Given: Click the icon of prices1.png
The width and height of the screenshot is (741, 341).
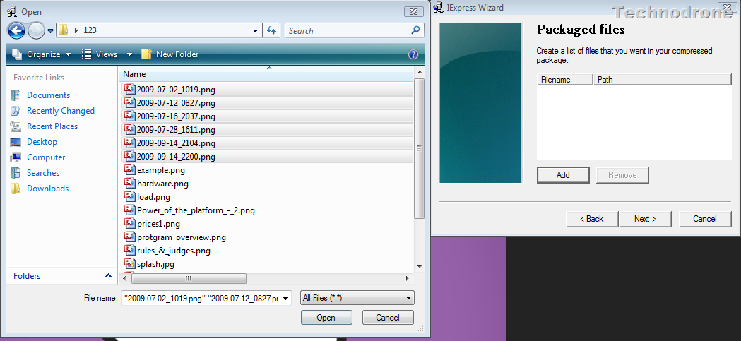Looking at the screenshot, I should coord(129,223).
